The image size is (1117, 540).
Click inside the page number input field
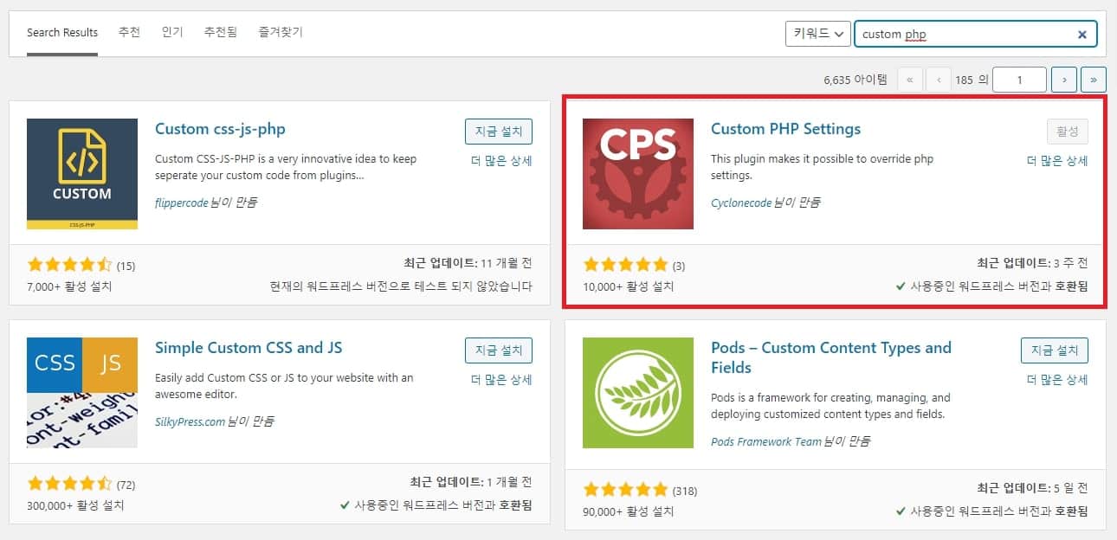tap(1019, 79)
